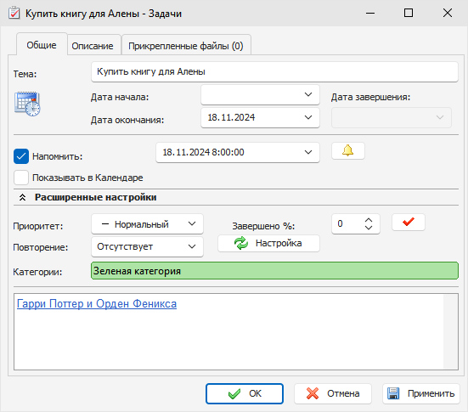The height and width of the screenshot is (412, 468).
Task: Open the Дата начала dropdown
Action: [x=308, y=94]
